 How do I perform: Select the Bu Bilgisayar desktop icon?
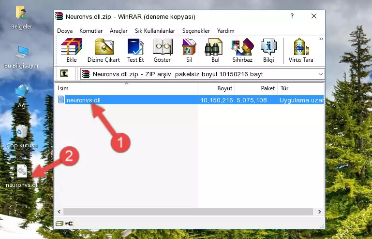point(21,57)
